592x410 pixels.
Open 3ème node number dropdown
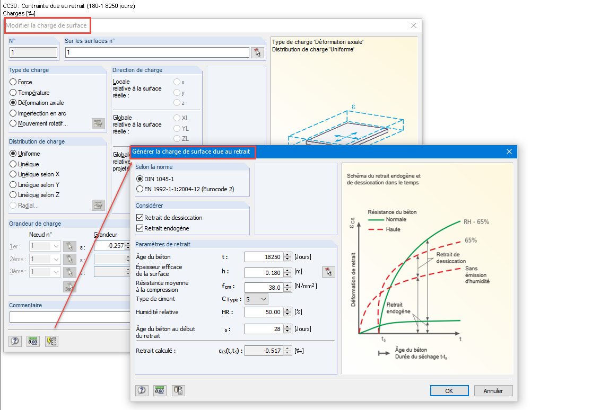[45, 272]
